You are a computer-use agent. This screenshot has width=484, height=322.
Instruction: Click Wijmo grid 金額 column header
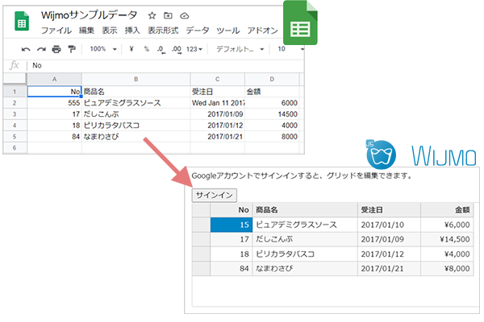pos(447,210)
